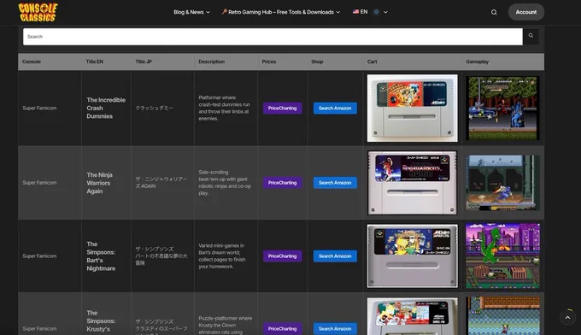Click Super Famicom in Crash Dummies row

pos(39,109)
